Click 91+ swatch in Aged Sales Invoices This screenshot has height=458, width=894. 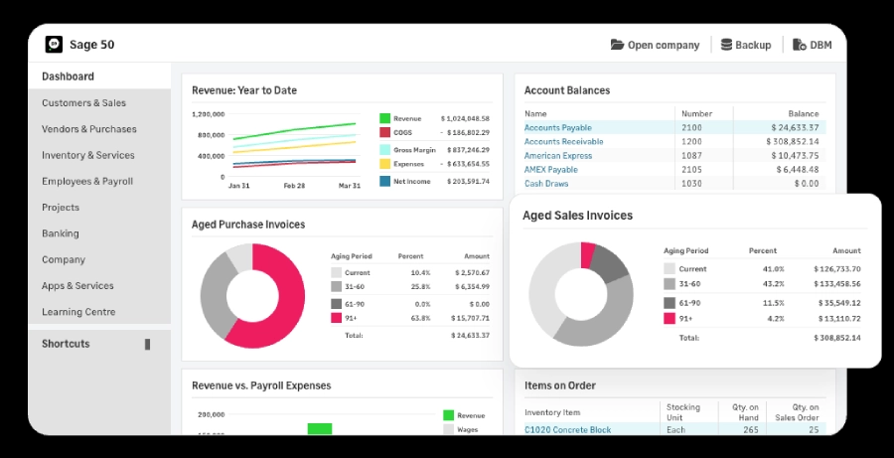[x=670, y=318]
